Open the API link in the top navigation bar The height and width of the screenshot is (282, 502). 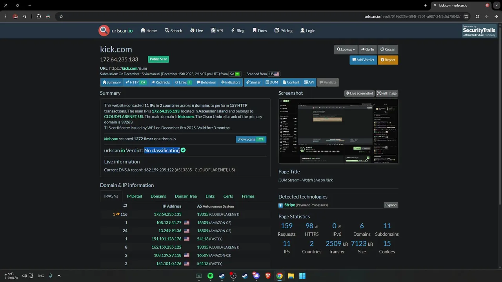pyautogui.click(x=216, y=31)
